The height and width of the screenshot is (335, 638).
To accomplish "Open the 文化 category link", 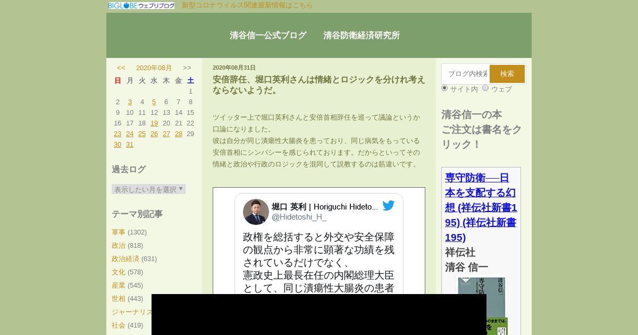I will click(x=119, y=272).
